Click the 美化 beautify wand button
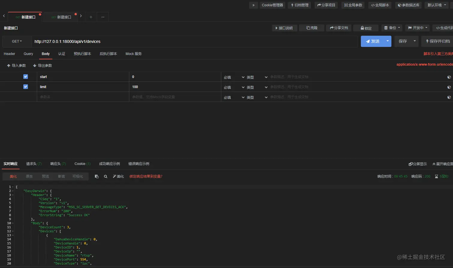Image resolution: width=453 pixels, height=268 pixels. (x=118, y=177)
